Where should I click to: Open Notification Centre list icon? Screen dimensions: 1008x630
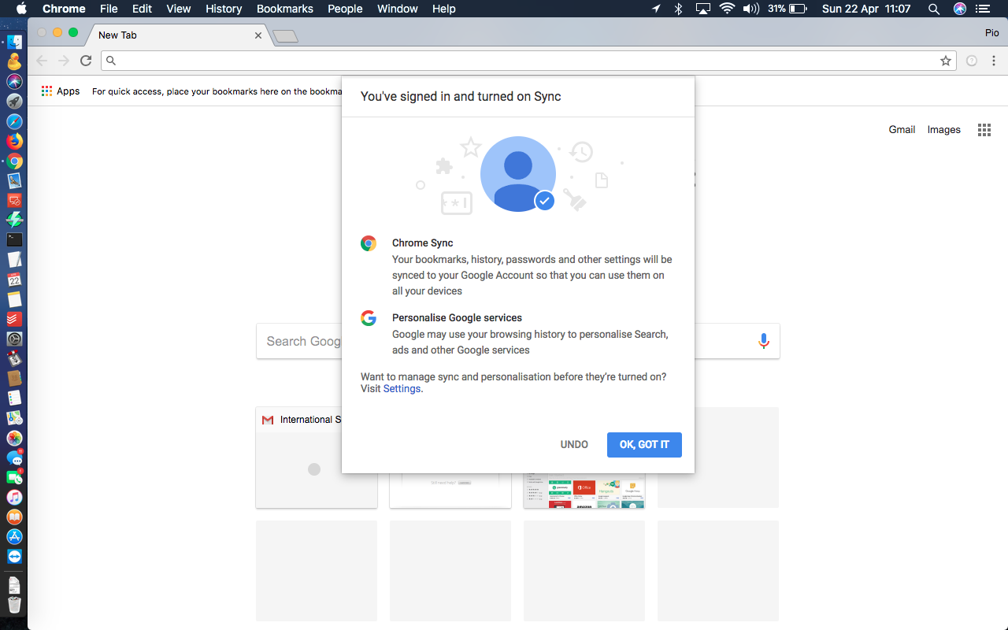984,9
